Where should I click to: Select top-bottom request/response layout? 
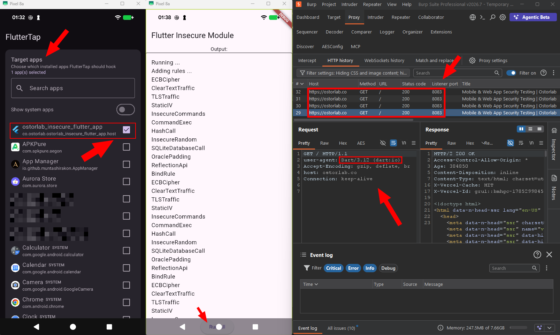pos(530,129)
